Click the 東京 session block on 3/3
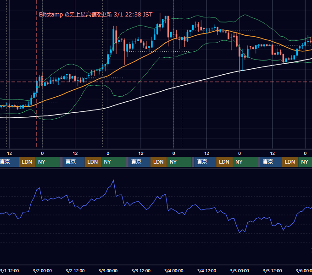This screenshot has height=275, width=312. (139, 162)
